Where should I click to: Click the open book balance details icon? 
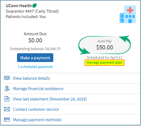[x=7, y=78]
